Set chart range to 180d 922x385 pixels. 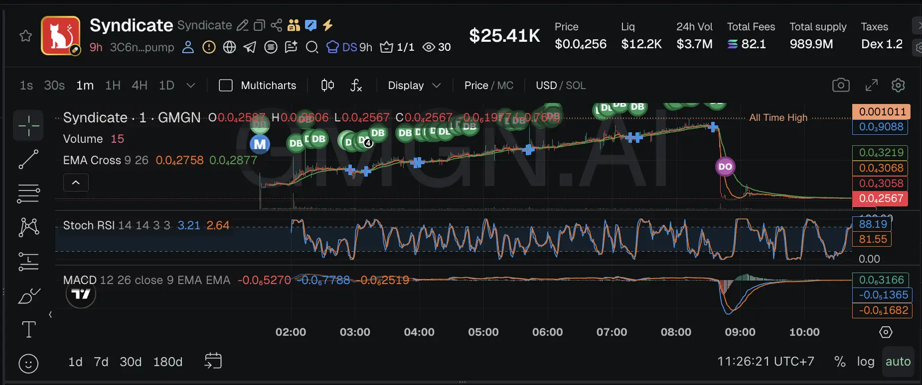[168, 362]
